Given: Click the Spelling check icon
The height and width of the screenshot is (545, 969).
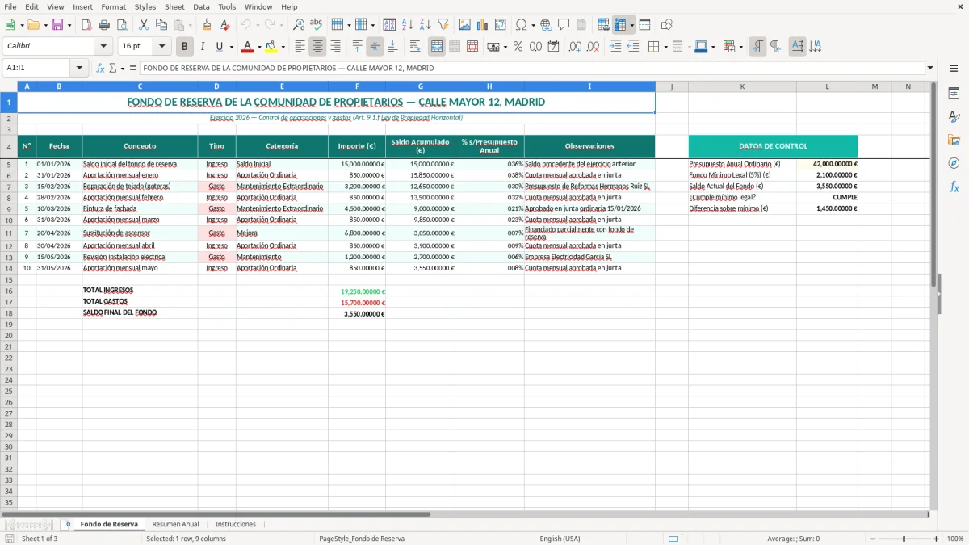Looking at the screenshot, I should (x=317, y=25).
